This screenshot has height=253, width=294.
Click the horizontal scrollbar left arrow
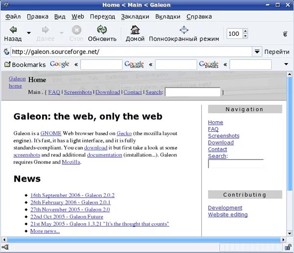4,239
